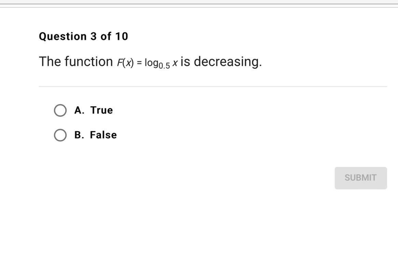Click the italic x after the log base
The image size is (398, 278).
tap(175, 63)
